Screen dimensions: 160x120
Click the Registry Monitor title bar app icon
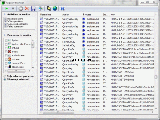(x=3, y=3)
